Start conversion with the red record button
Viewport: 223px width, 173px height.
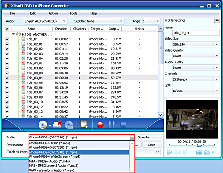[100, 125]
